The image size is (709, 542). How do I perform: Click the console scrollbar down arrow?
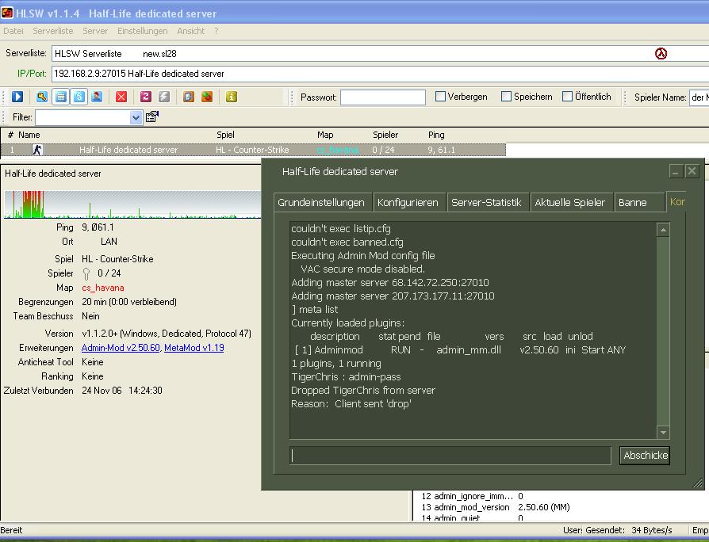tap(663, 433)
